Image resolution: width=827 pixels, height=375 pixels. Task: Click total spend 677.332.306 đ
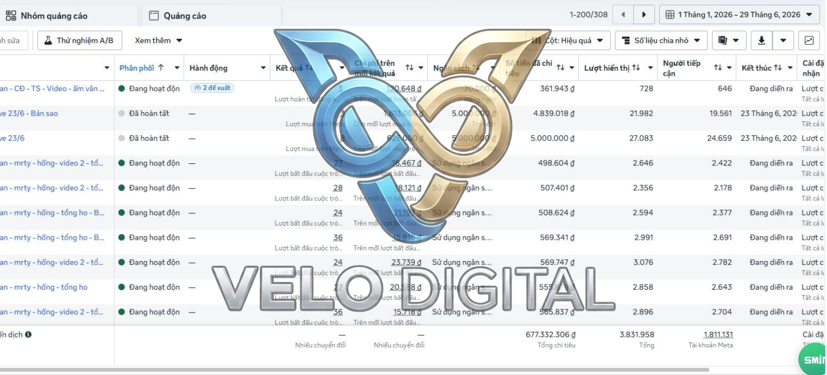[551, 335]
